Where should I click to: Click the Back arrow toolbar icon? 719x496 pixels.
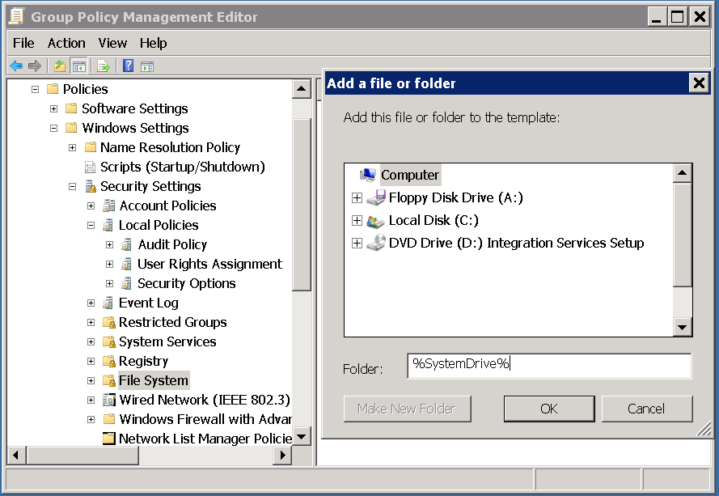(16, 66)
